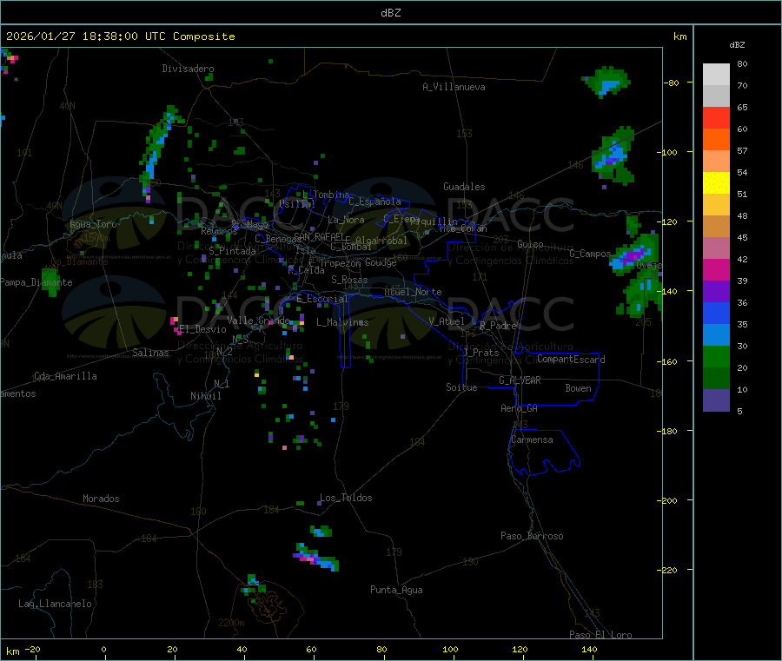Click the -80 km vertical axis tick
The width and height of the screenshot is (782, 661).
click(672, 83)
